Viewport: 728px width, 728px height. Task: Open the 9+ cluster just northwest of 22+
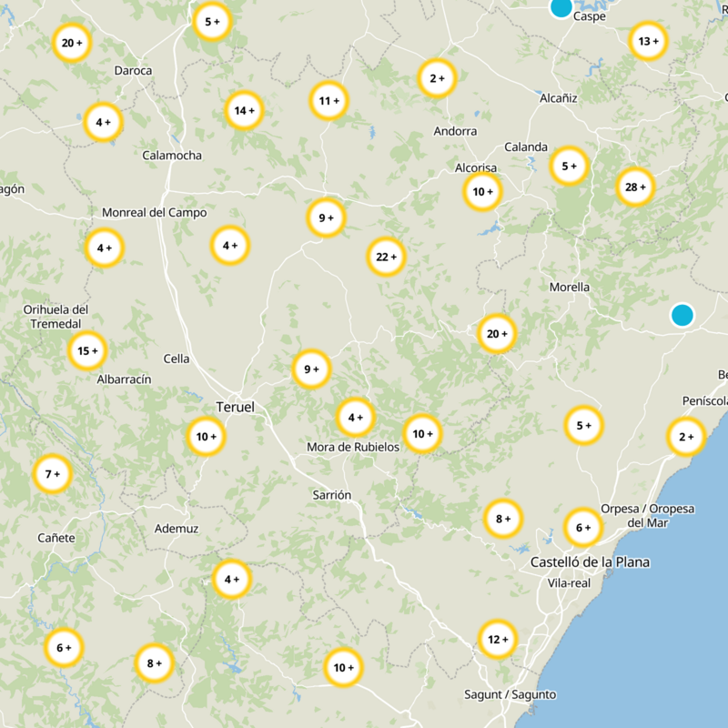click(326, 217)
